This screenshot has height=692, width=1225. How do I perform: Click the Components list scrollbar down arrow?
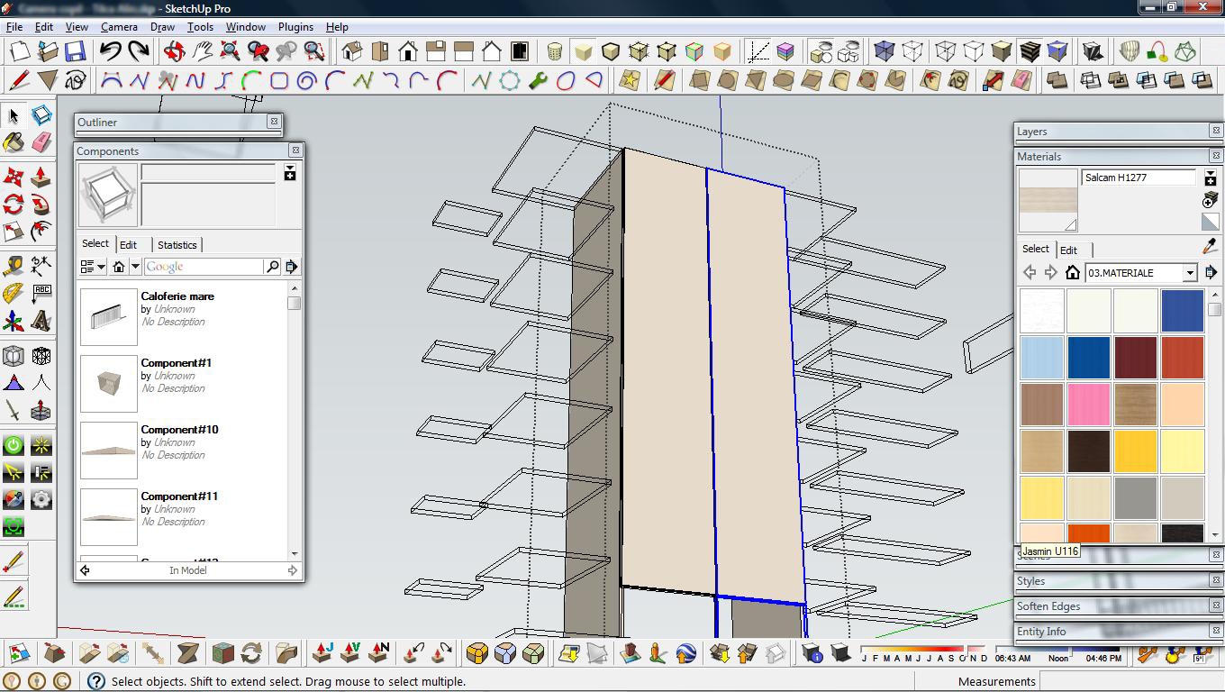[x=295, y=553]
